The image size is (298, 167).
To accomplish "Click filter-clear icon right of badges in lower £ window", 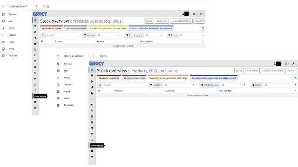I will pos(296,78).
